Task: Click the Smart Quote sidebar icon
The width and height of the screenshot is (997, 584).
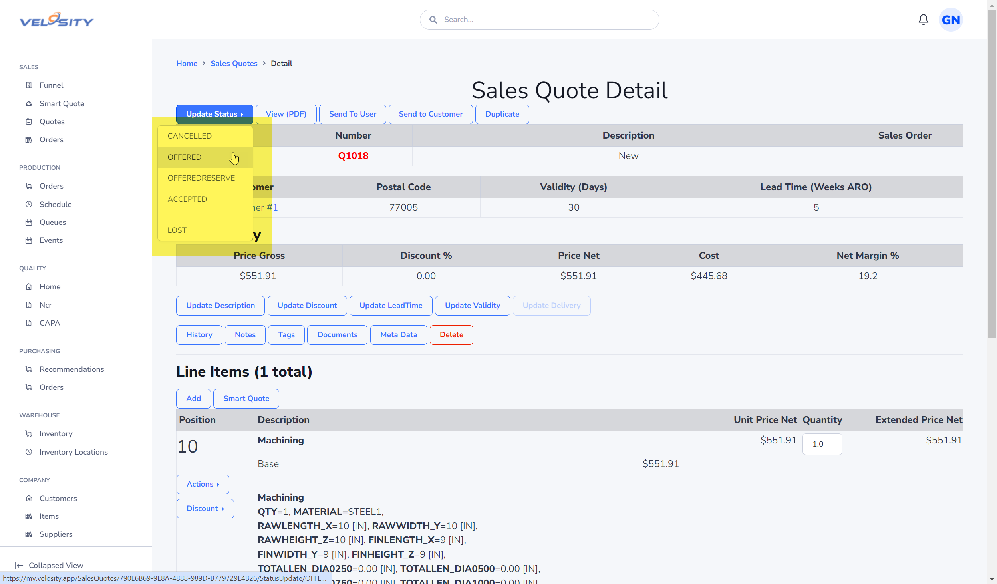Action: click(x=29, y=103)
